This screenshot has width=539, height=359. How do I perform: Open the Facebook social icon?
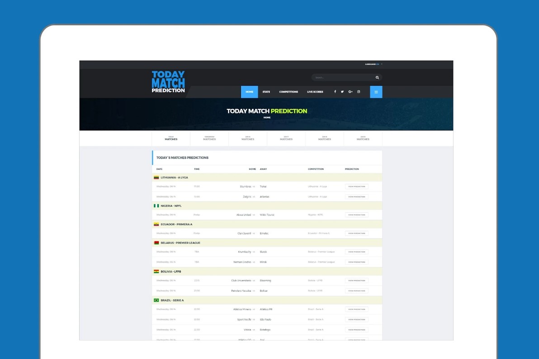click(335, 92)
